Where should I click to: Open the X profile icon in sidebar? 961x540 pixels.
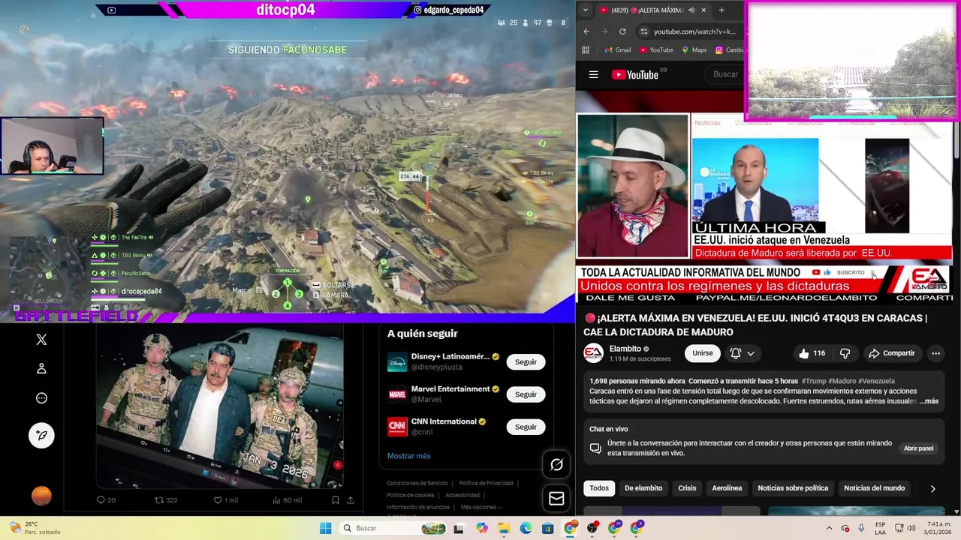pyautogui.click(x=41, y=368)
